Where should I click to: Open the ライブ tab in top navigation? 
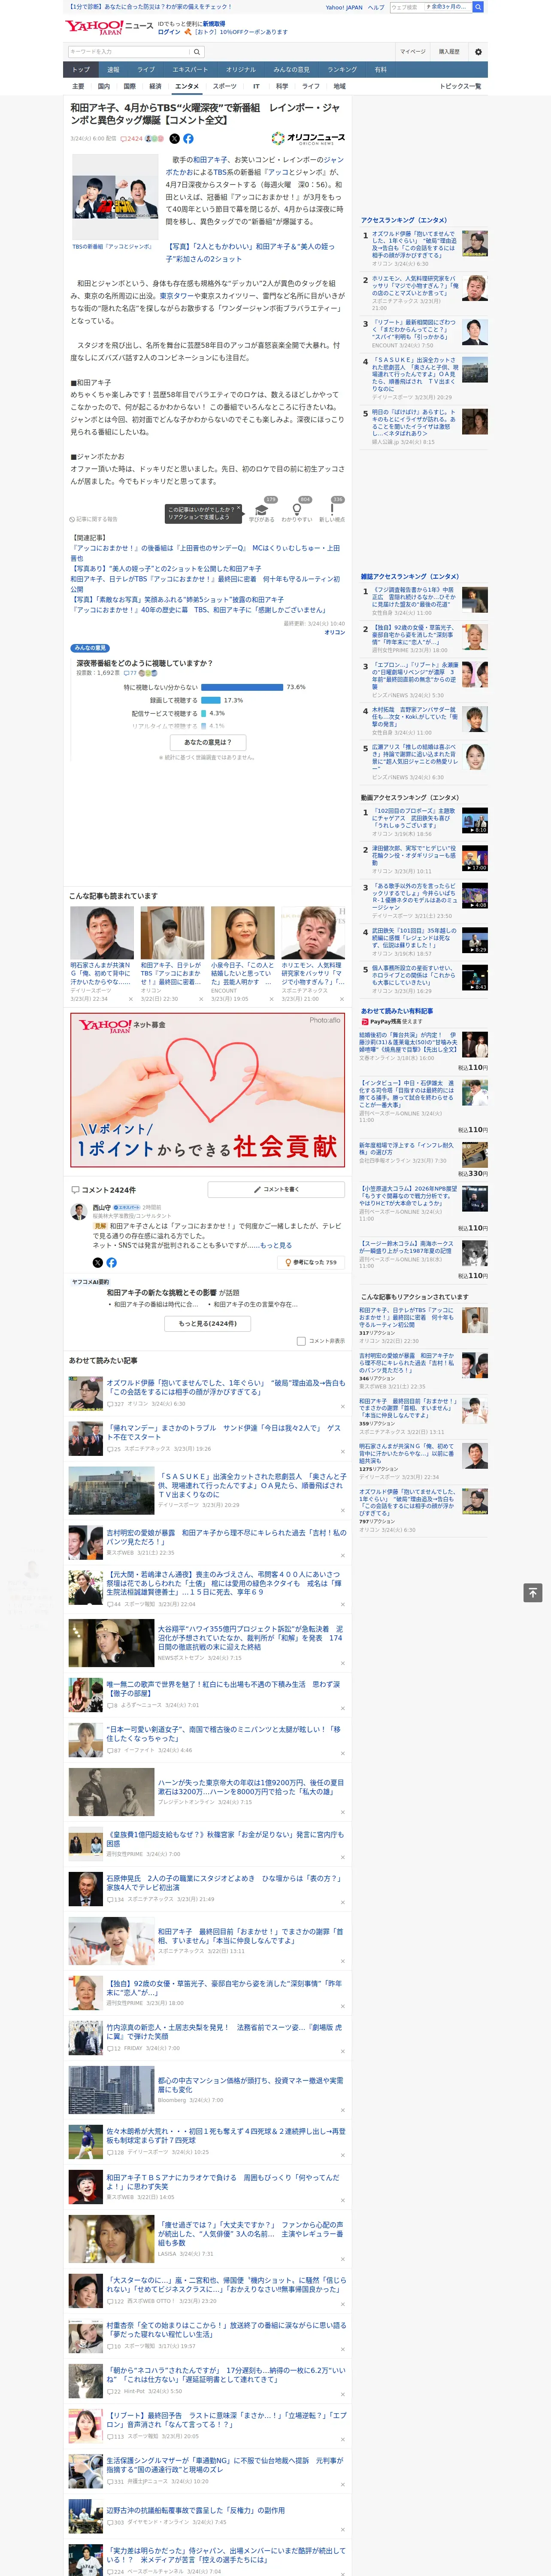pyautogui.click(x=146, y=70)
